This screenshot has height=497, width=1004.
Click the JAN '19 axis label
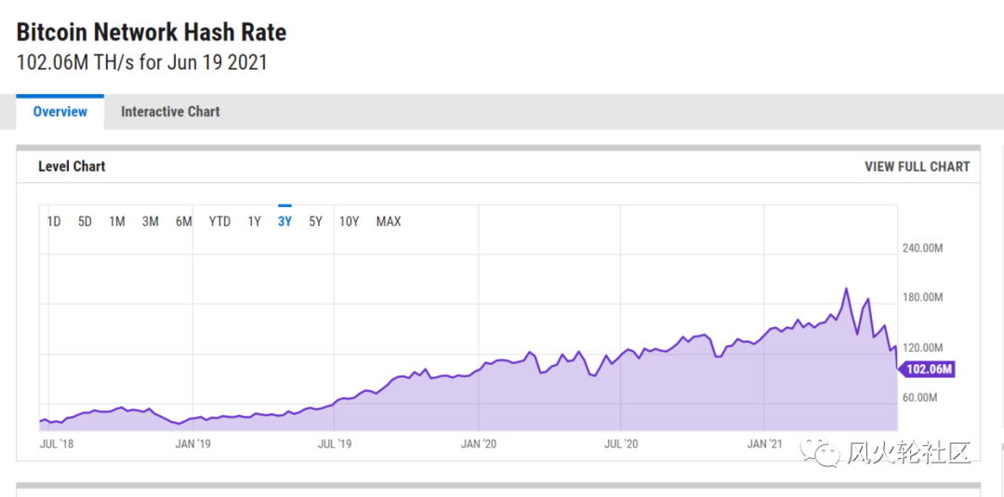pyautogui.click(x=193, y=443)
